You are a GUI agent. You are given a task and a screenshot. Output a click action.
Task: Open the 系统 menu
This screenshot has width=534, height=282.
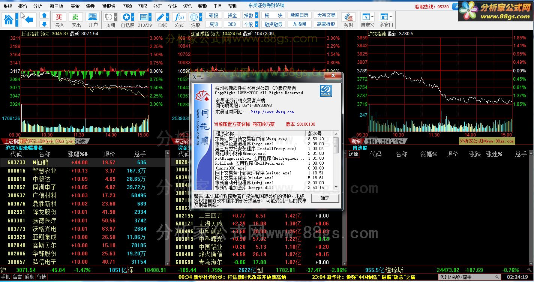(x=7, y=6)
